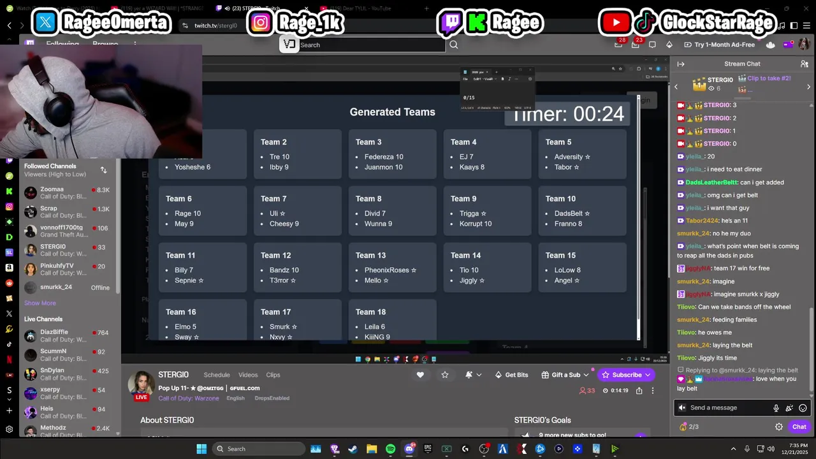Click Try 1-Month Ad-Free button
Screen dimensions: 816x459
719,45
